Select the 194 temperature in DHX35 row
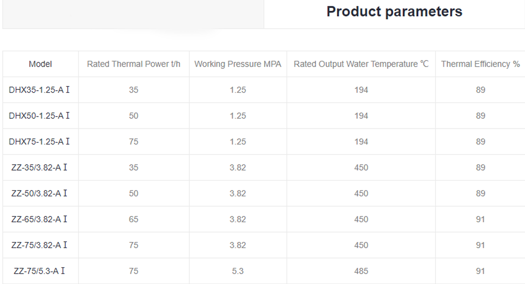 click(x=361, y=90)
